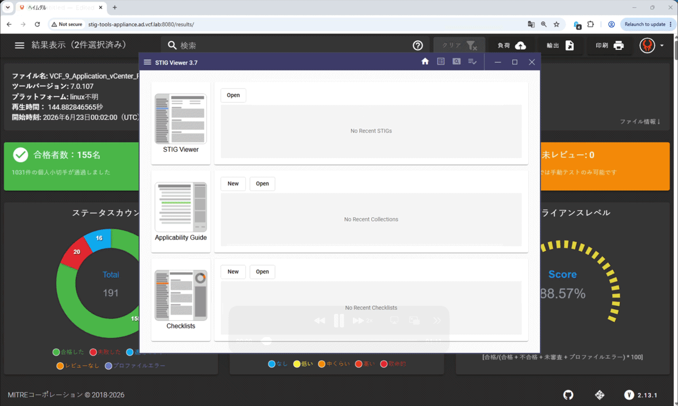This screenshot has width=678, height=406.
Task: Click New in the Checklists section
Action: coord(233,271)
